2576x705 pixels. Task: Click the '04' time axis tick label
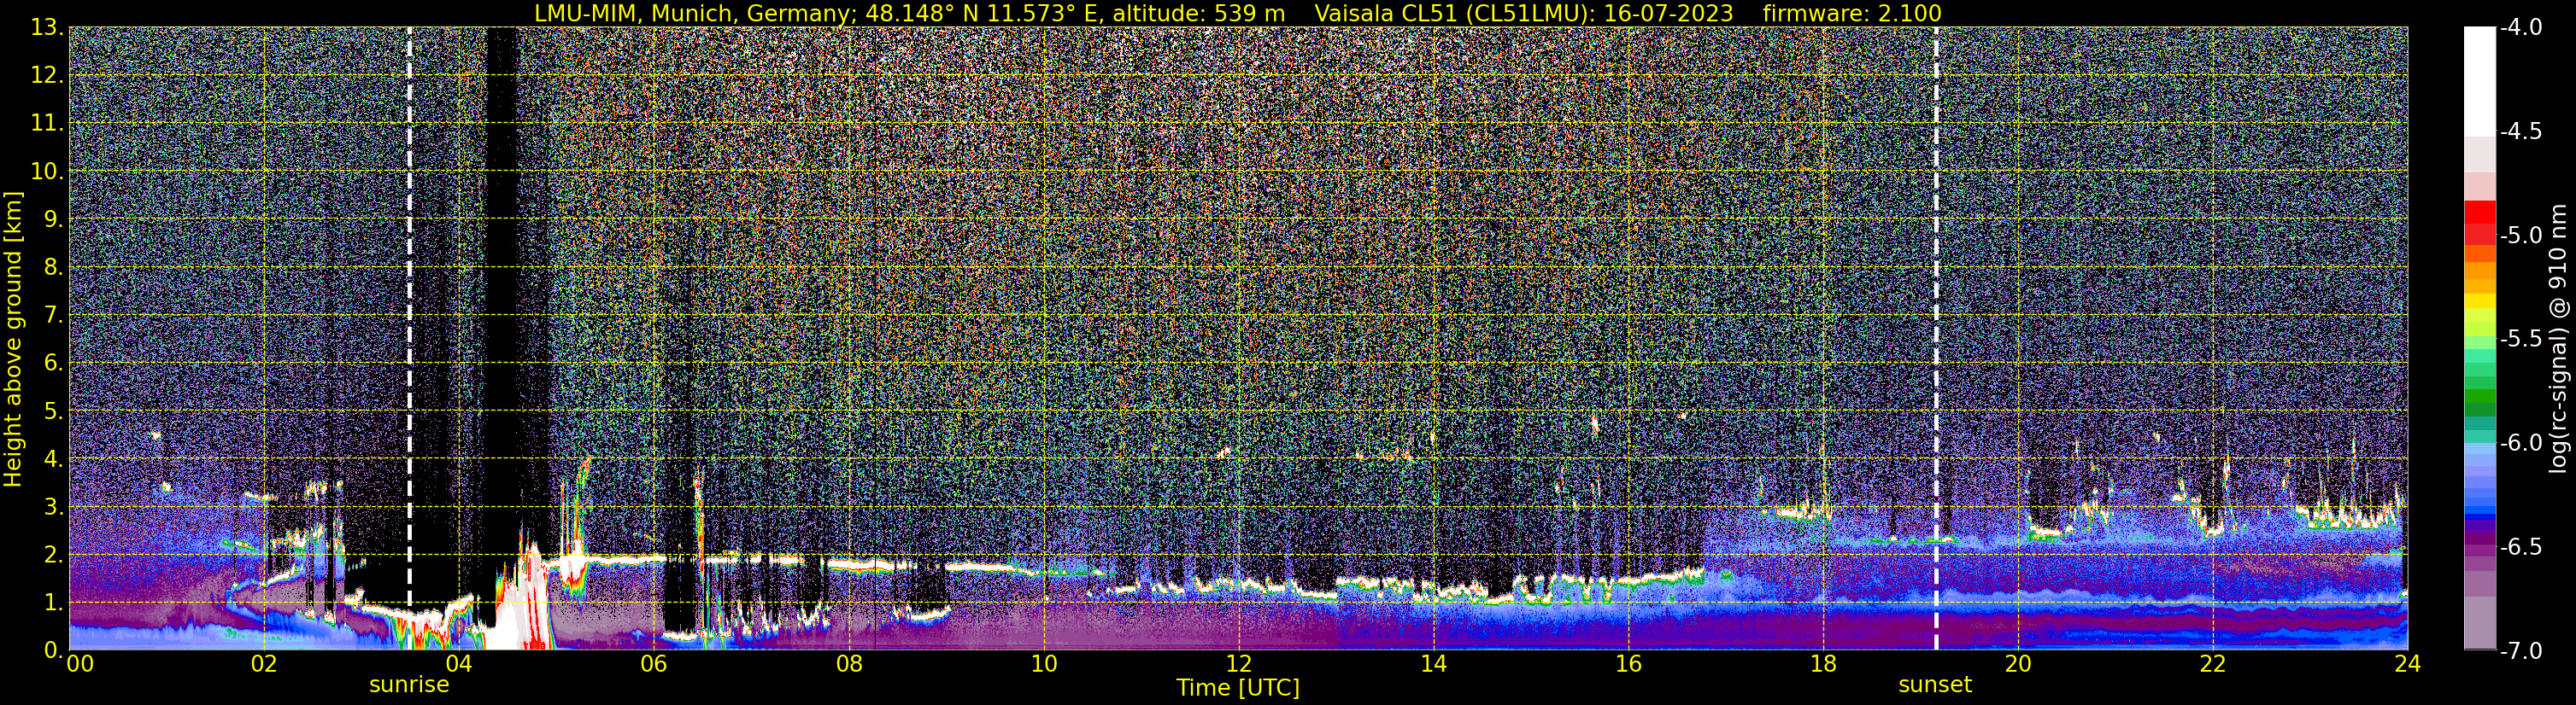point(459,665)
